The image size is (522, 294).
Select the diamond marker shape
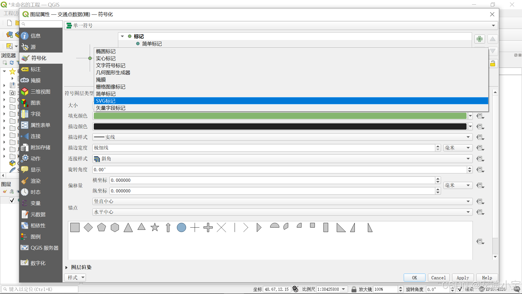pyautogui.click(x=88, y=227)
